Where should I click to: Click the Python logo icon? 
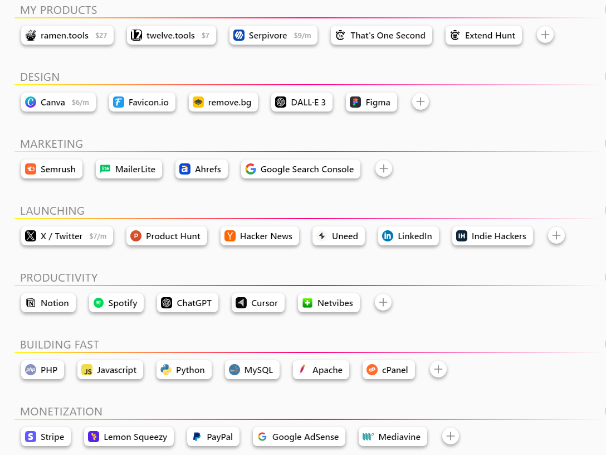(166, 370)
